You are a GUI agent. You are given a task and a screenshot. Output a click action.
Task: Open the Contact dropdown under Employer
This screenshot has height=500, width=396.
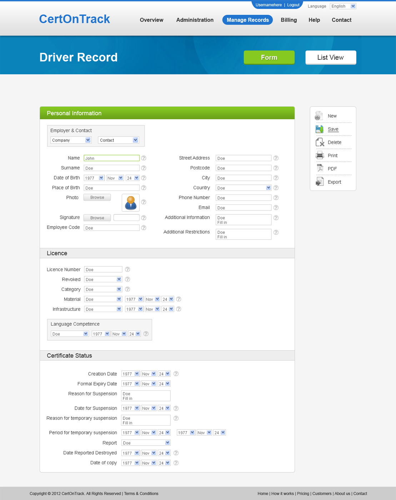click(x=118, y=140)
